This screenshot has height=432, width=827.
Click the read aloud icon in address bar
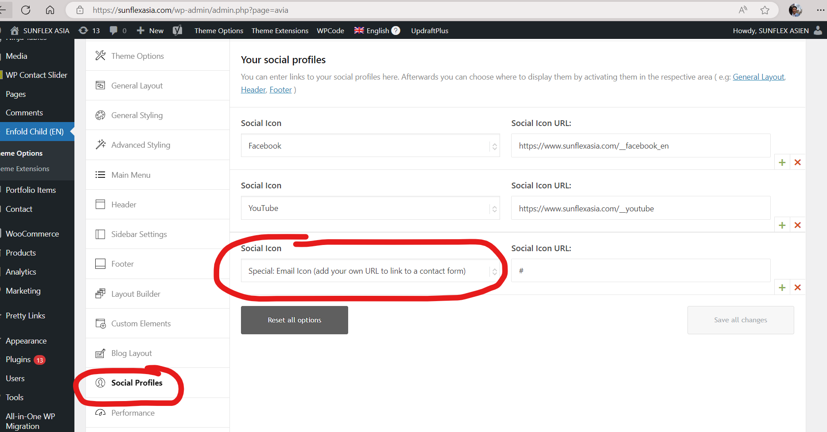click(x=743, y=10)
